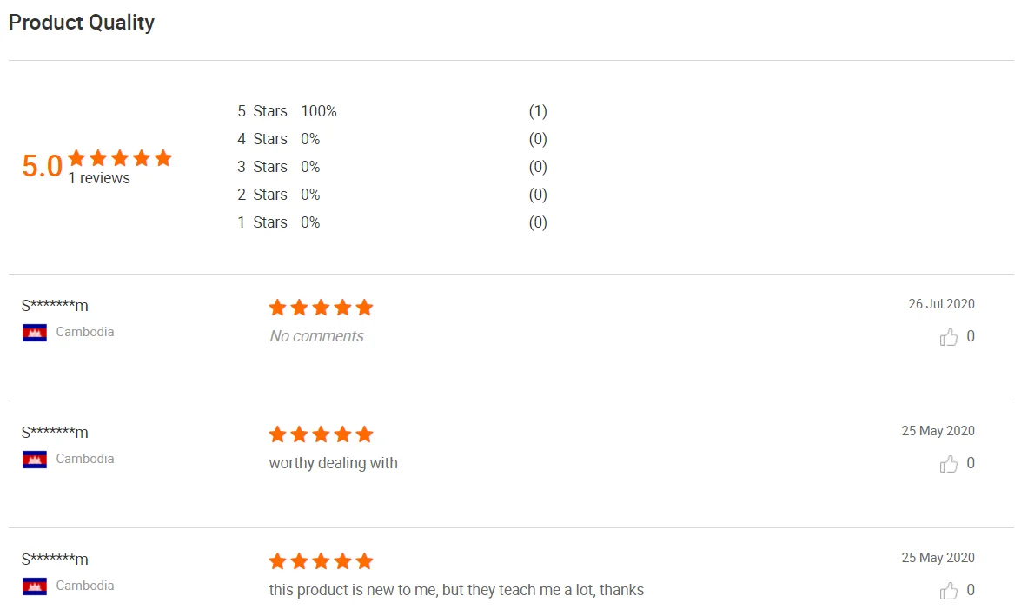Like the 26 Jul 2020 review with thumbs-up

pos(948,337)
